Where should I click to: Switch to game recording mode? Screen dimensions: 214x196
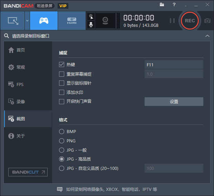[x=43, y=21]
